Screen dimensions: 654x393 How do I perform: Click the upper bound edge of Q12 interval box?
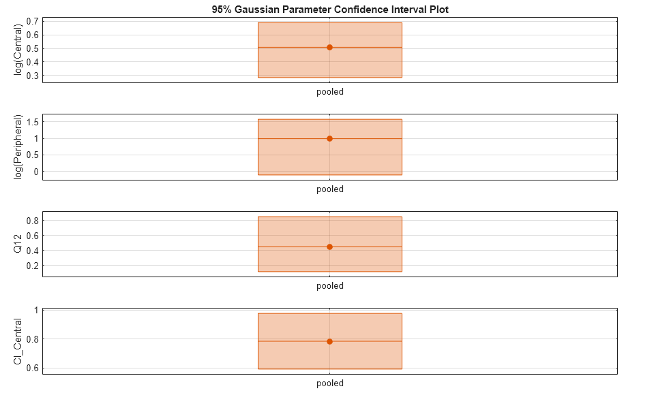(329, 217)
